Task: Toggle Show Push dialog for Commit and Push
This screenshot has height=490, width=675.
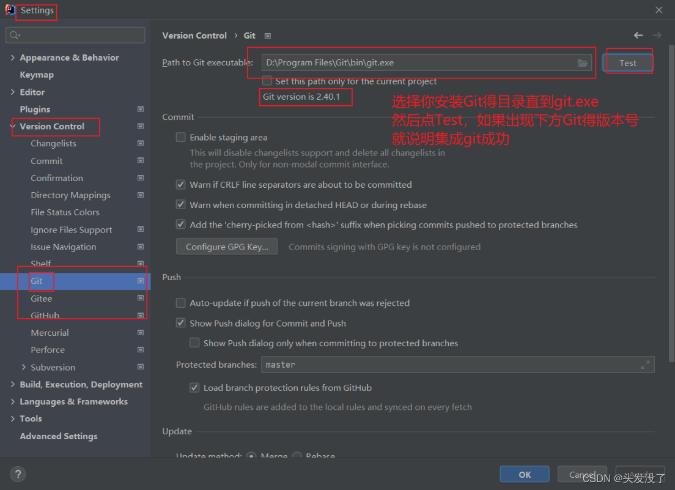Action: (x=181, y=323)
